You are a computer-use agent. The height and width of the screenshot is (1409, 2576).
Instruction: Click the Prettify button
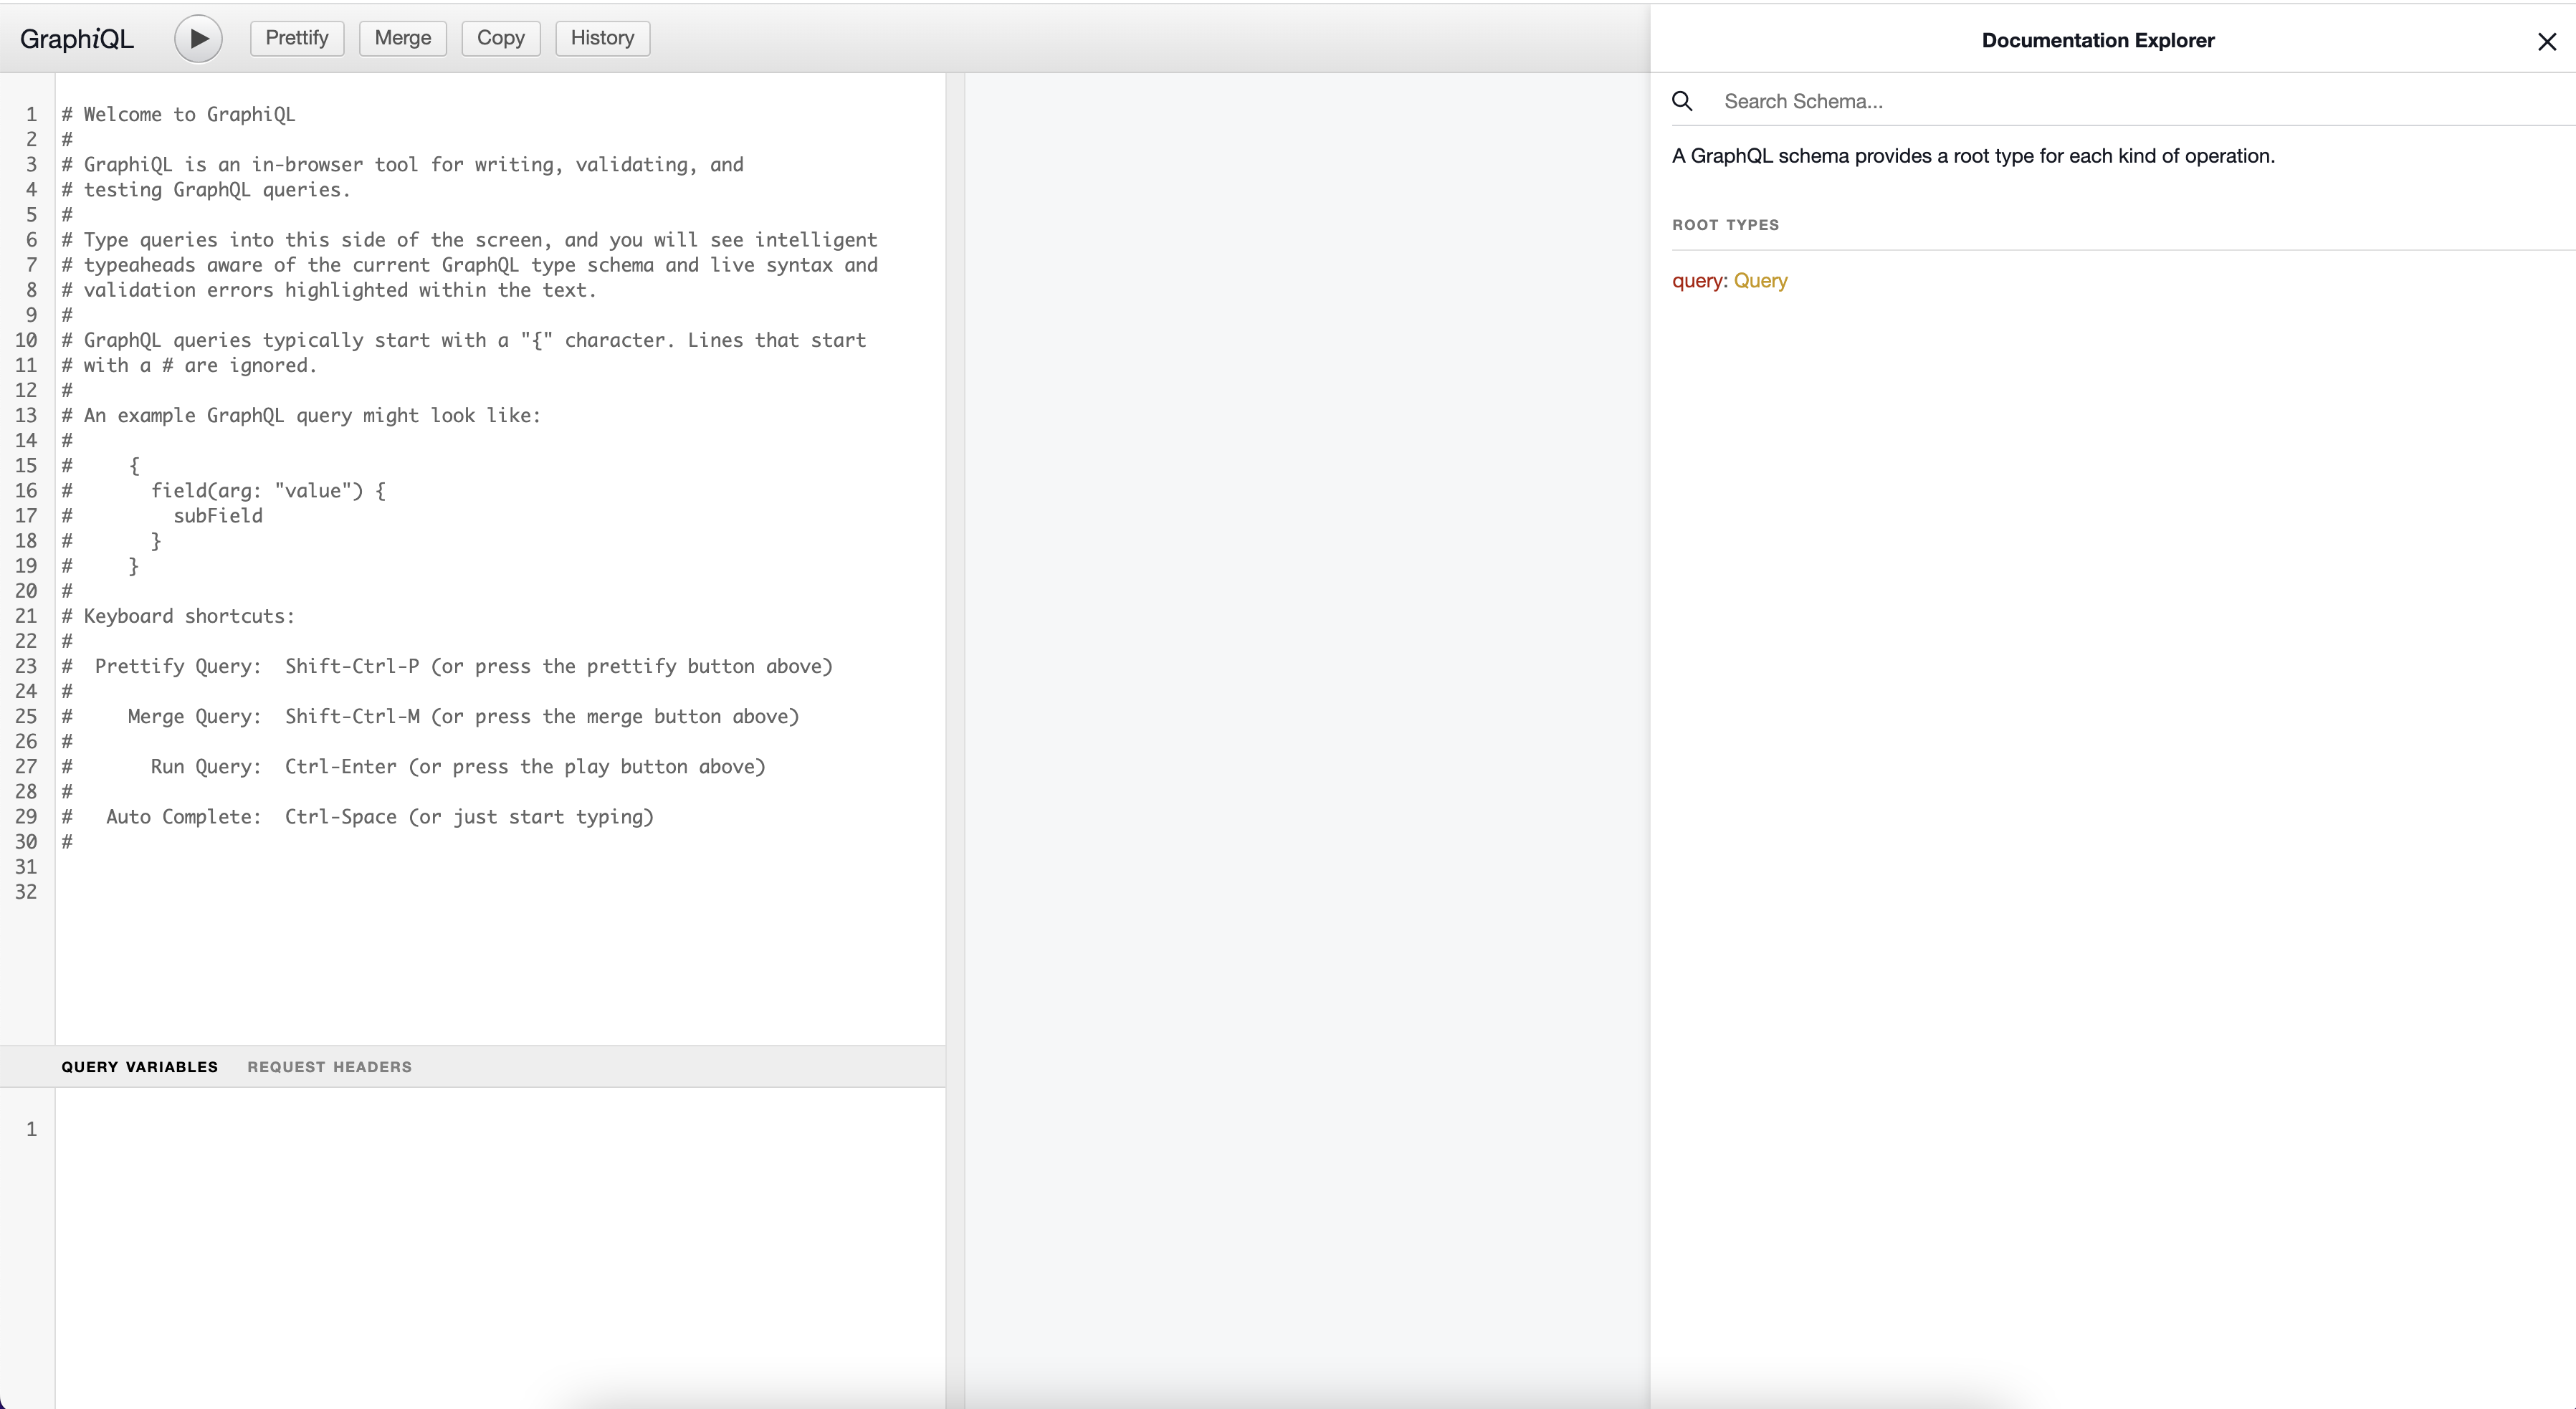(x=295, y=37)
